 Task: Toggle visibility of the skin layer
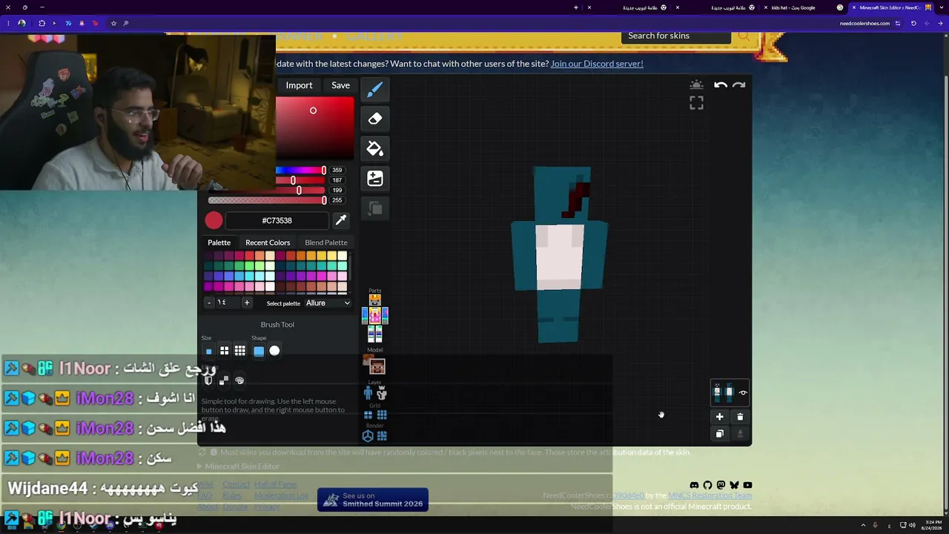[743, 392]
